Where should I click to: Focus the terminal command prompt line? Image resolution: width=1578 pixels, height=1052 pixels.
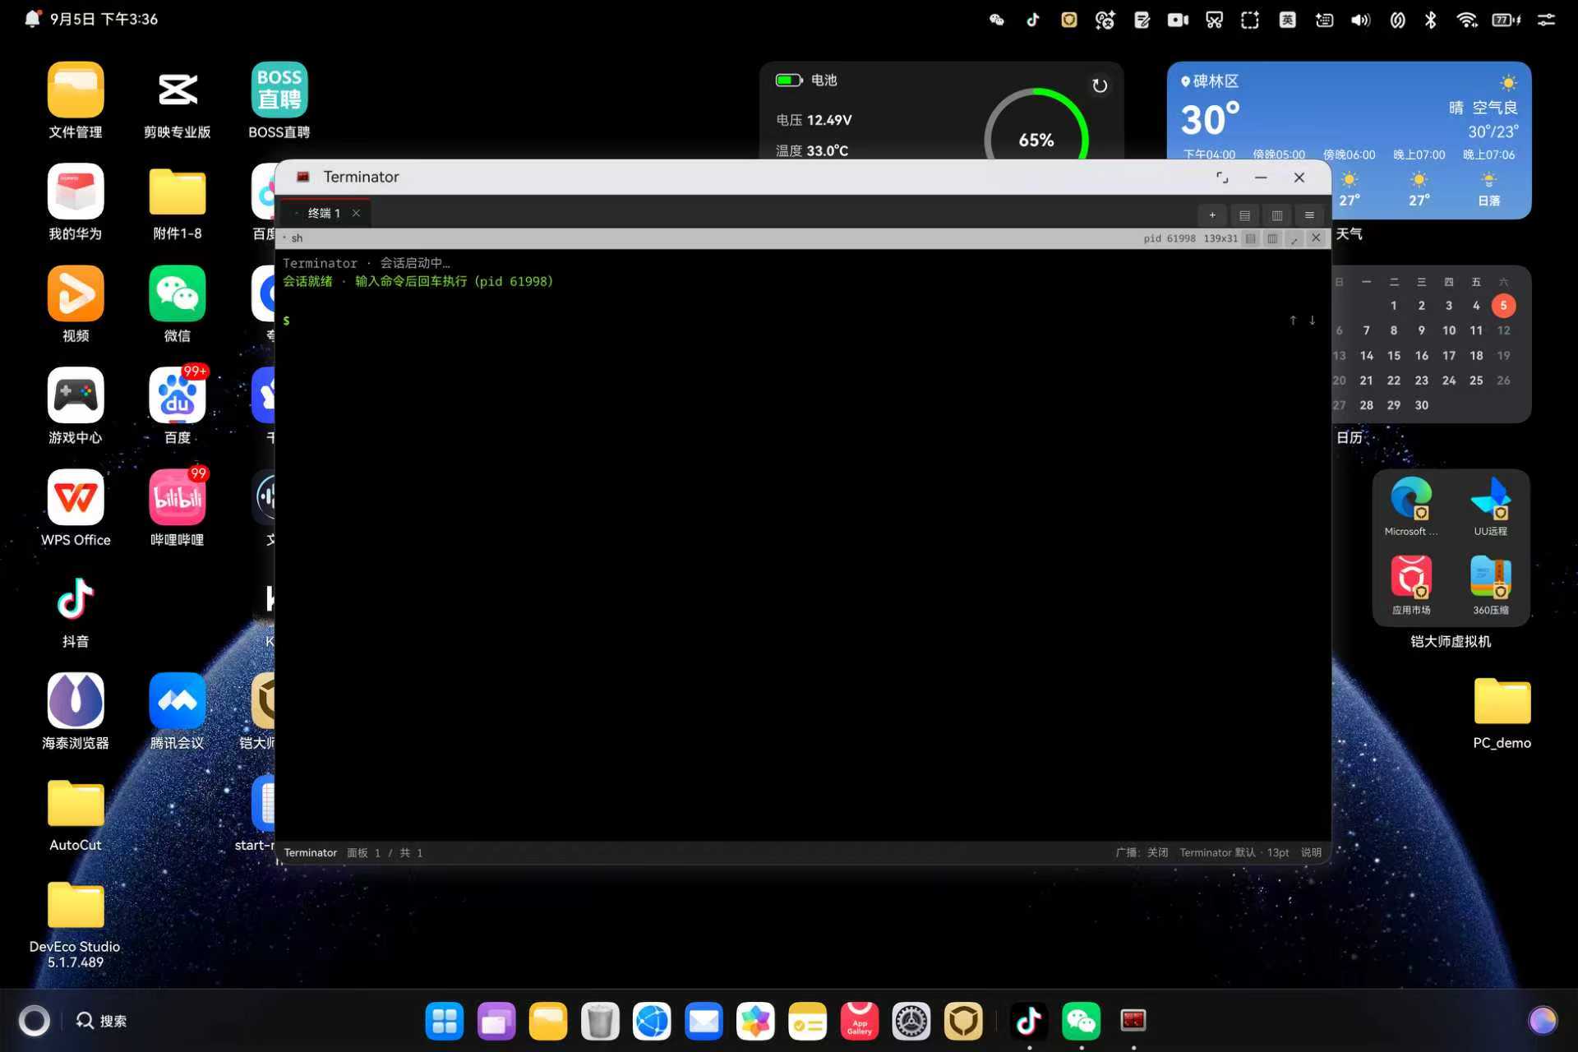pyautogui.click(x=781, y=321)
